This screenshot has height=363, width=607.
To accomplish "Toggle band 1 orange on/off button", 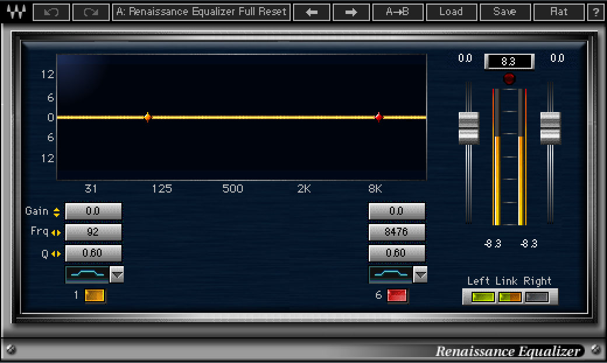I will [x=95, y=296].
